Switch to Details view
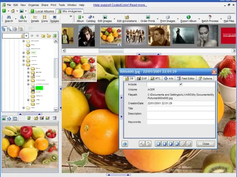Screen dimensions: 237x177 (35, 19)
